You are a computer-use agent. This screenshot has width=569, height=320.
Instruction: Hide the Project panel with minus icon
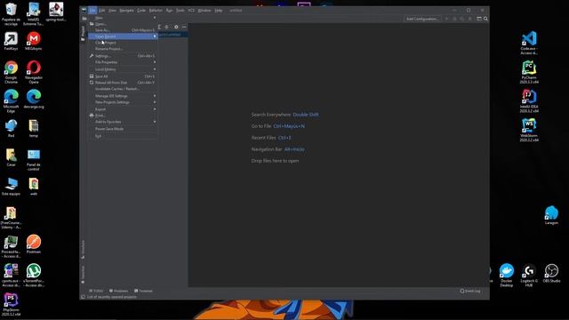coord(184,27)
